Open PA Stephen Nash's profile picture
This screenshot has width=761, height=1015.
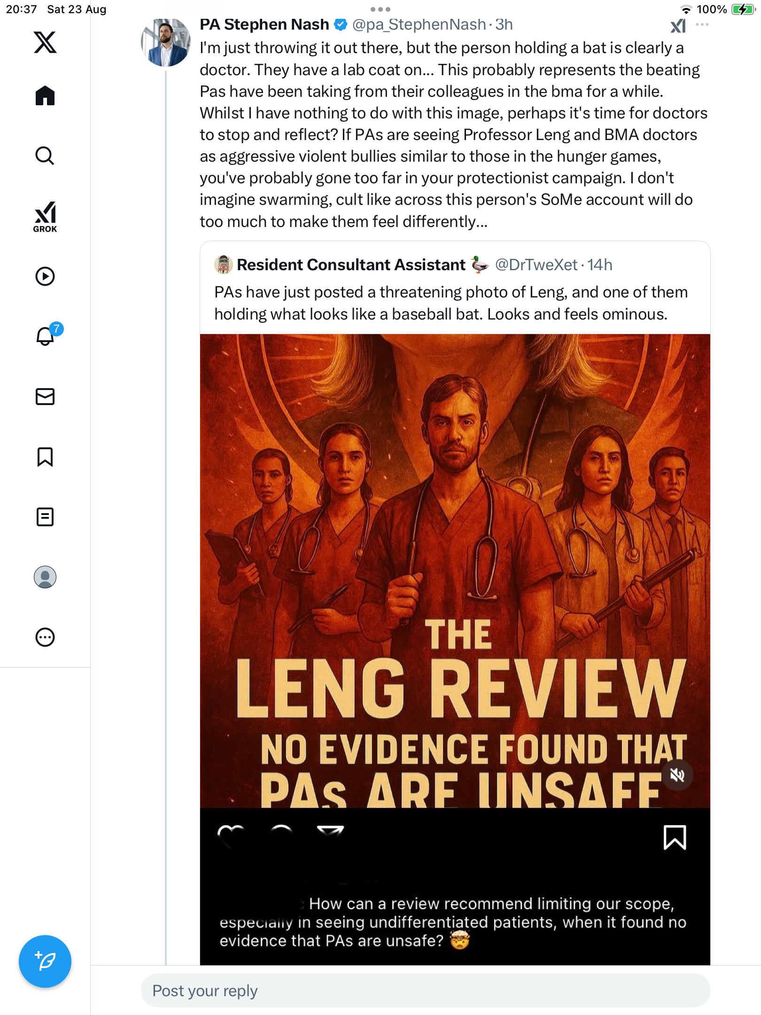[x=166, y=43]
